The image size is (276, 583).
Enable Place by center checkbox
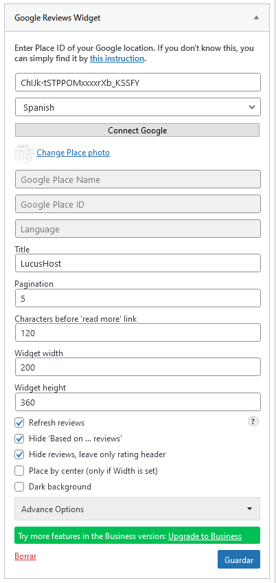[19, 471]
